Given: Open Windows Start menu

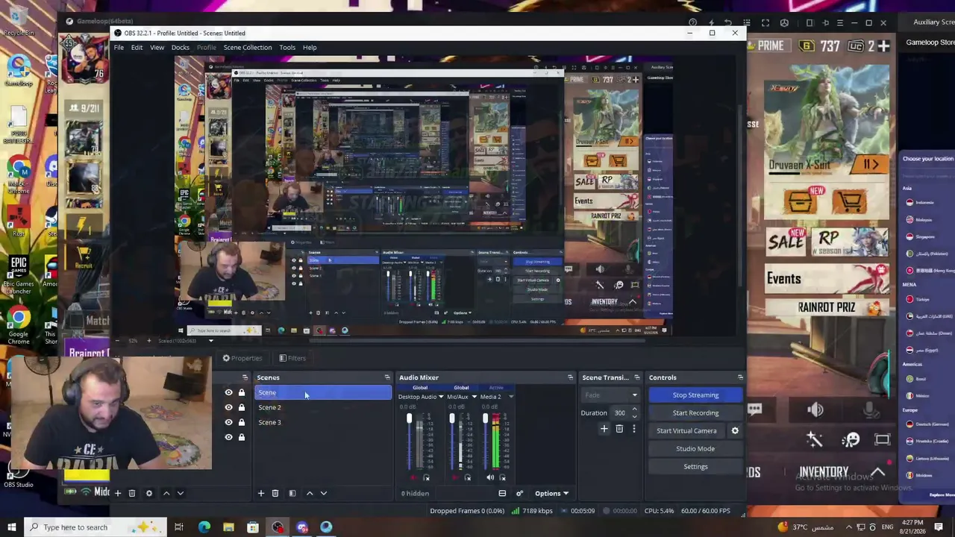Looking at the screenshot, I should [x=11, y=528].
